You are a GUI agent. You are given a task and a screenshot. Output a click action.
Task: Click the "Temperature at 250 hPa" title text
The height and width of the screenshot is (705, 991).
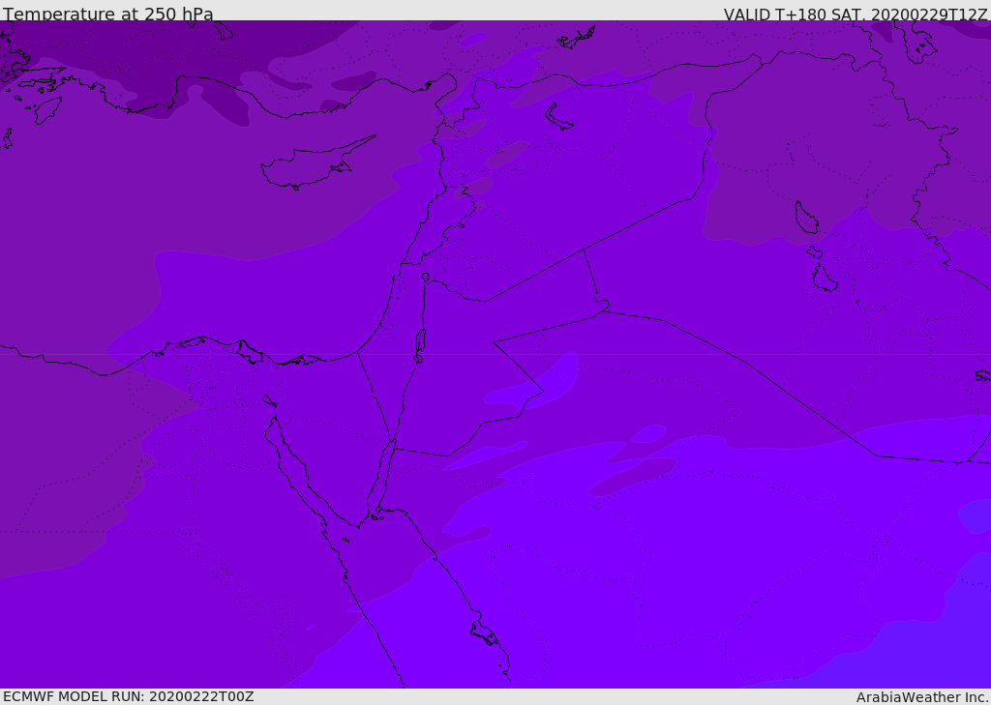[x=108, y=14]
